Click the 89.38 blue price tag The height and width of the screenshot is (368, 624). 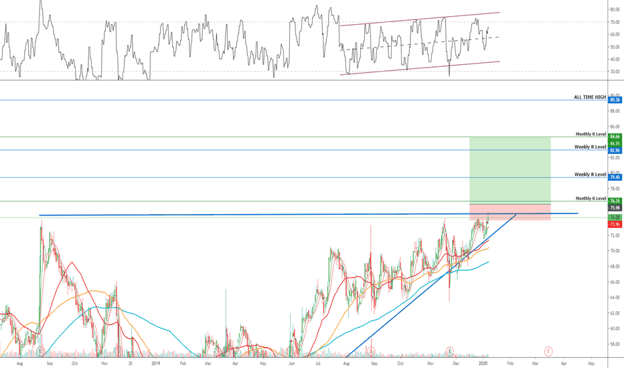click(615, 100)
